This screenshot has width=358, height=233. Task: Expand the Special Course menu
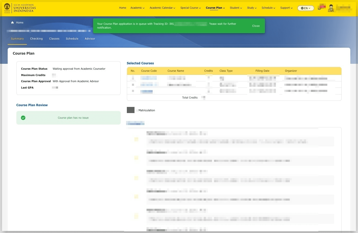pyautogui.click(x=191, y=8)
